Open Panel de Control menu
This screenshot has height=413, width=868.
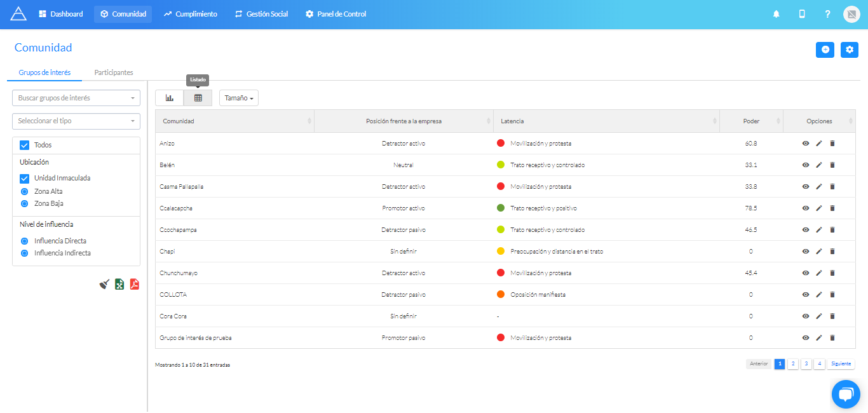pyautogui.click(x=336, y=14)
